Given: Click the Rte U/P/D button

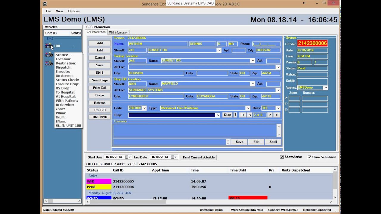Looking at the screenshot, I should [x=100, y=117].
